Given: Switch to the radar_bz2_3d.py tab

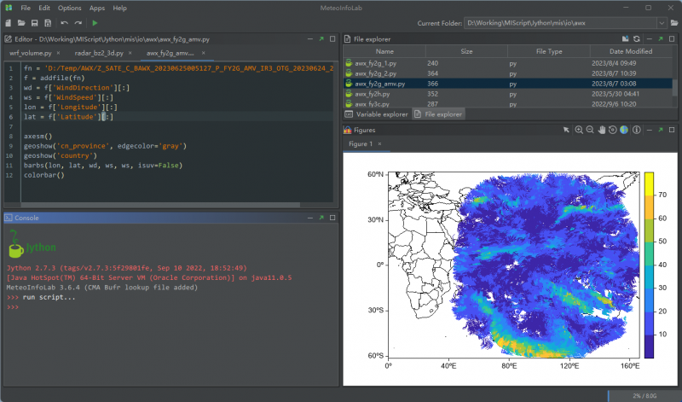Looking at the screenshot, I should [x=98, y=53].
